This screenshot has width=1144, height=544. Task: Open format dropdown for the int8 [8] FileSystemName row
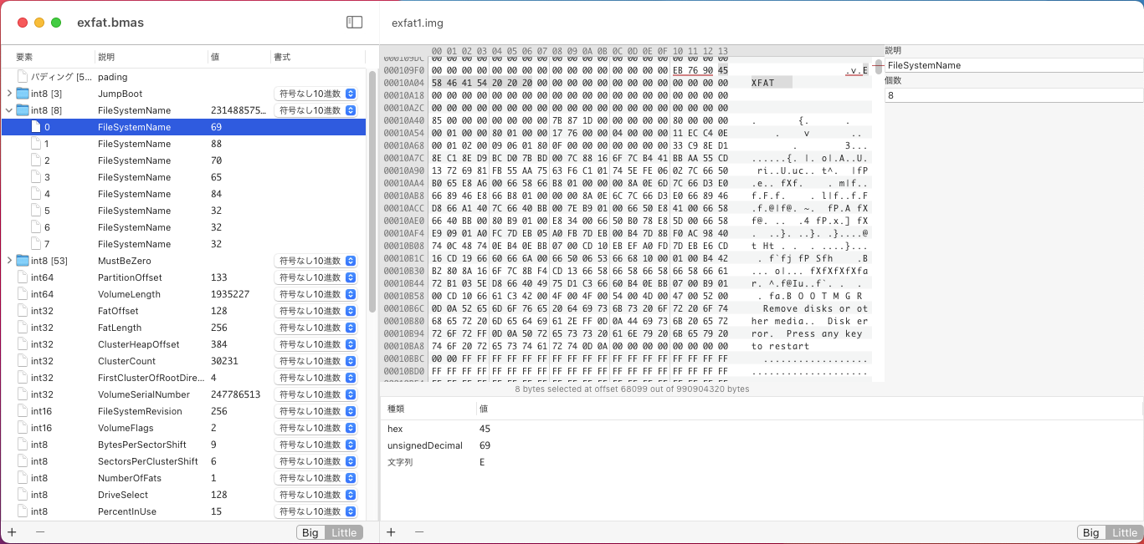click(x=316, y=110)
